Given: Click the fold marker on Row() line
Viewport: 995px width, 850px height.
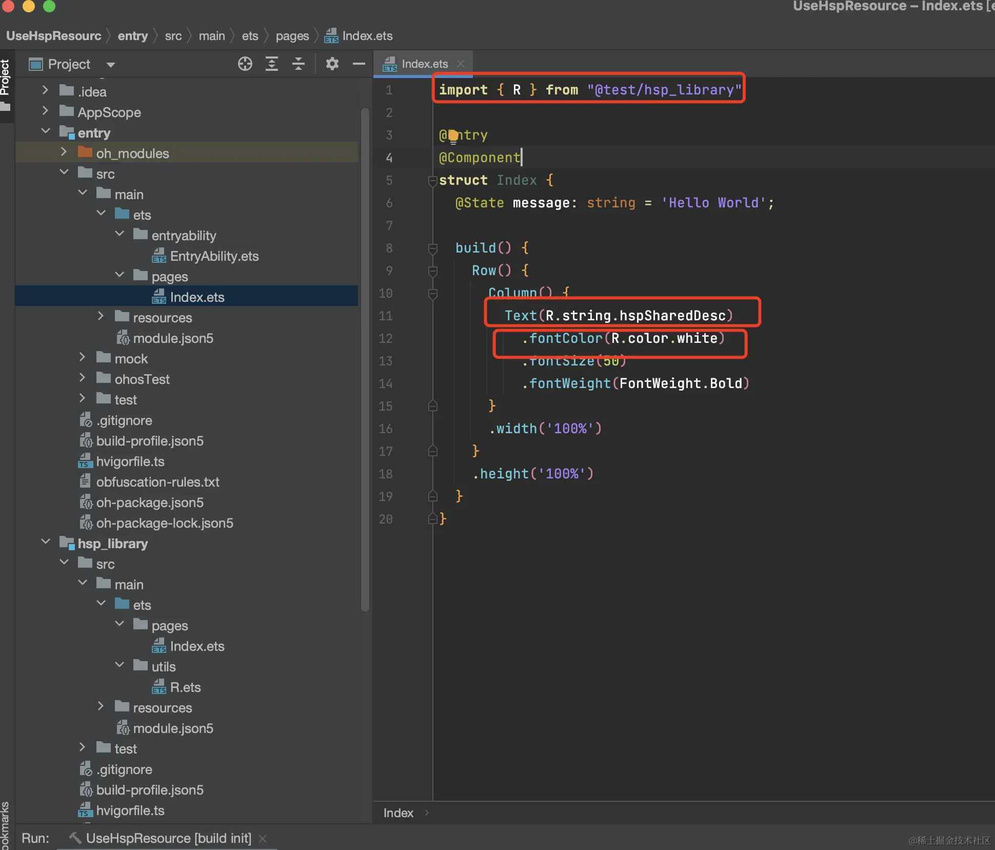Looking at the screenshot, I should pyautogui.click(x=432, y=271).
